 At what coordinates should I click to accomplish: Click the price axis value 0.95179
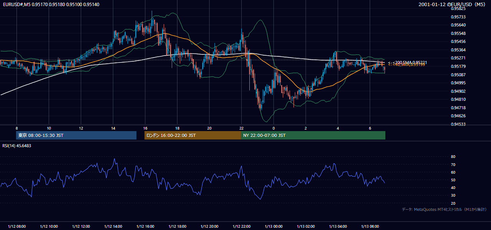458,67
